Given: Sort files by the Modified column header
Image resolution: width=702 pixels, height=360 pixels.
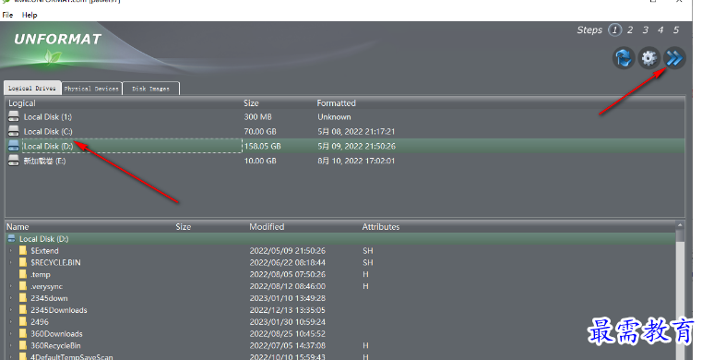Looking at the screenshot, I should (x=267, y=227).
